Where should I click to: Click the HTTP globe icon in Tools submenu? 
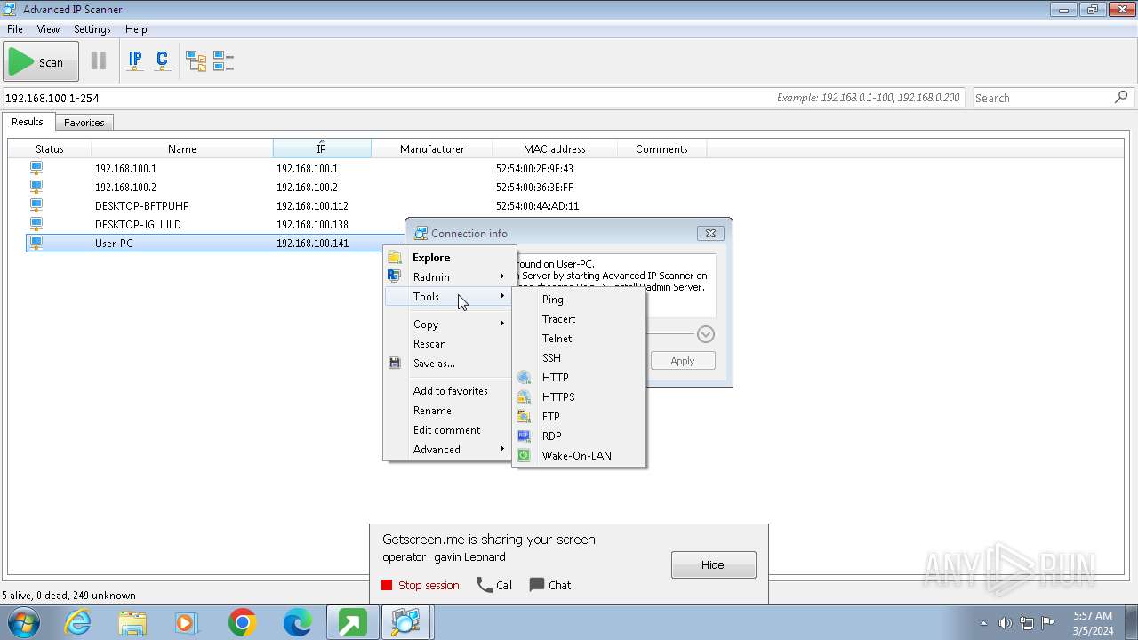[x=524, y=377]
